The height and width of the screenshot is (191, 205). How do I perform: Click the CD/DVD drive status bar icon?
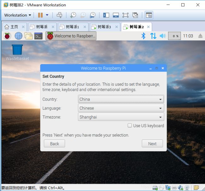click(161, 188)
